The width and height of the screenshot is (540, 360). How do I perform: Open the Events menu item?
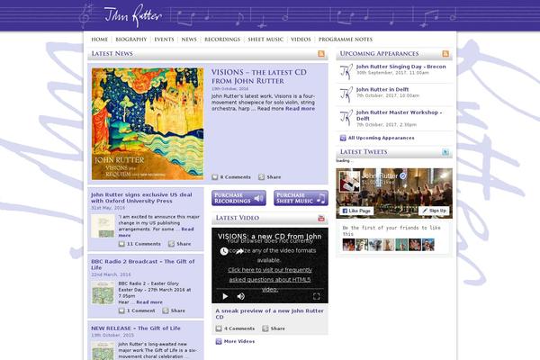(x=164, y=40)
